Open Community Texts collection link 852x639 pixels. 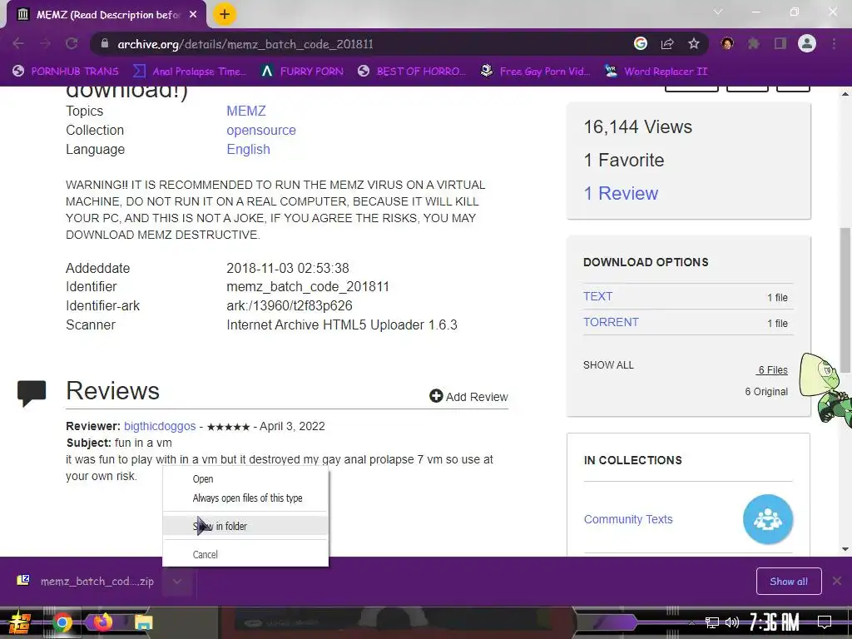tap(628, 519)
